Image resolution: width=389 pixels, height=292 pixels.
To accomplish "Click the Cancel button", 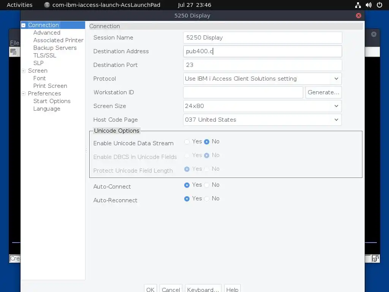I will point(171,289).
